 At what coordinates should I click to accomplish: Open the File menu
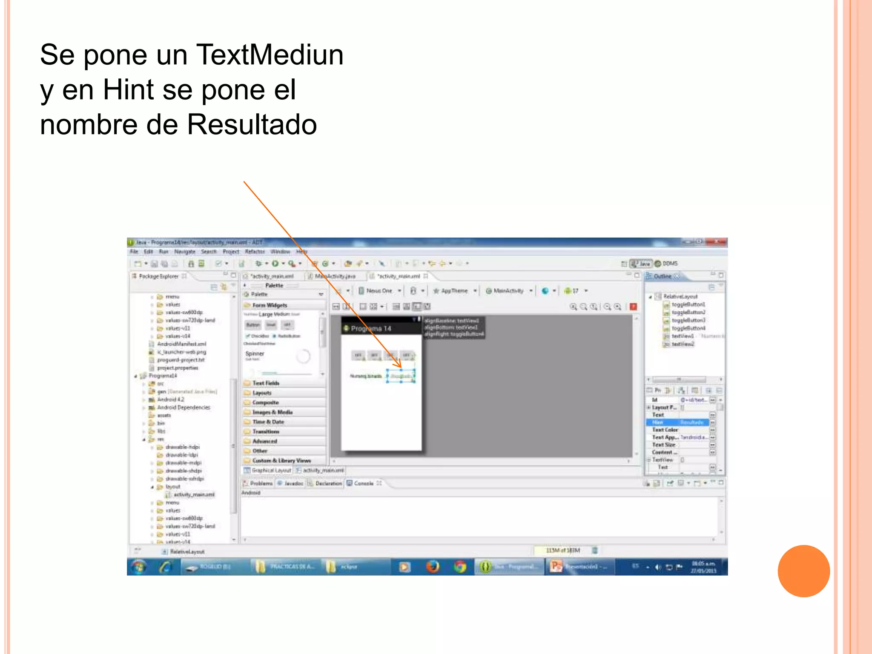134,252
